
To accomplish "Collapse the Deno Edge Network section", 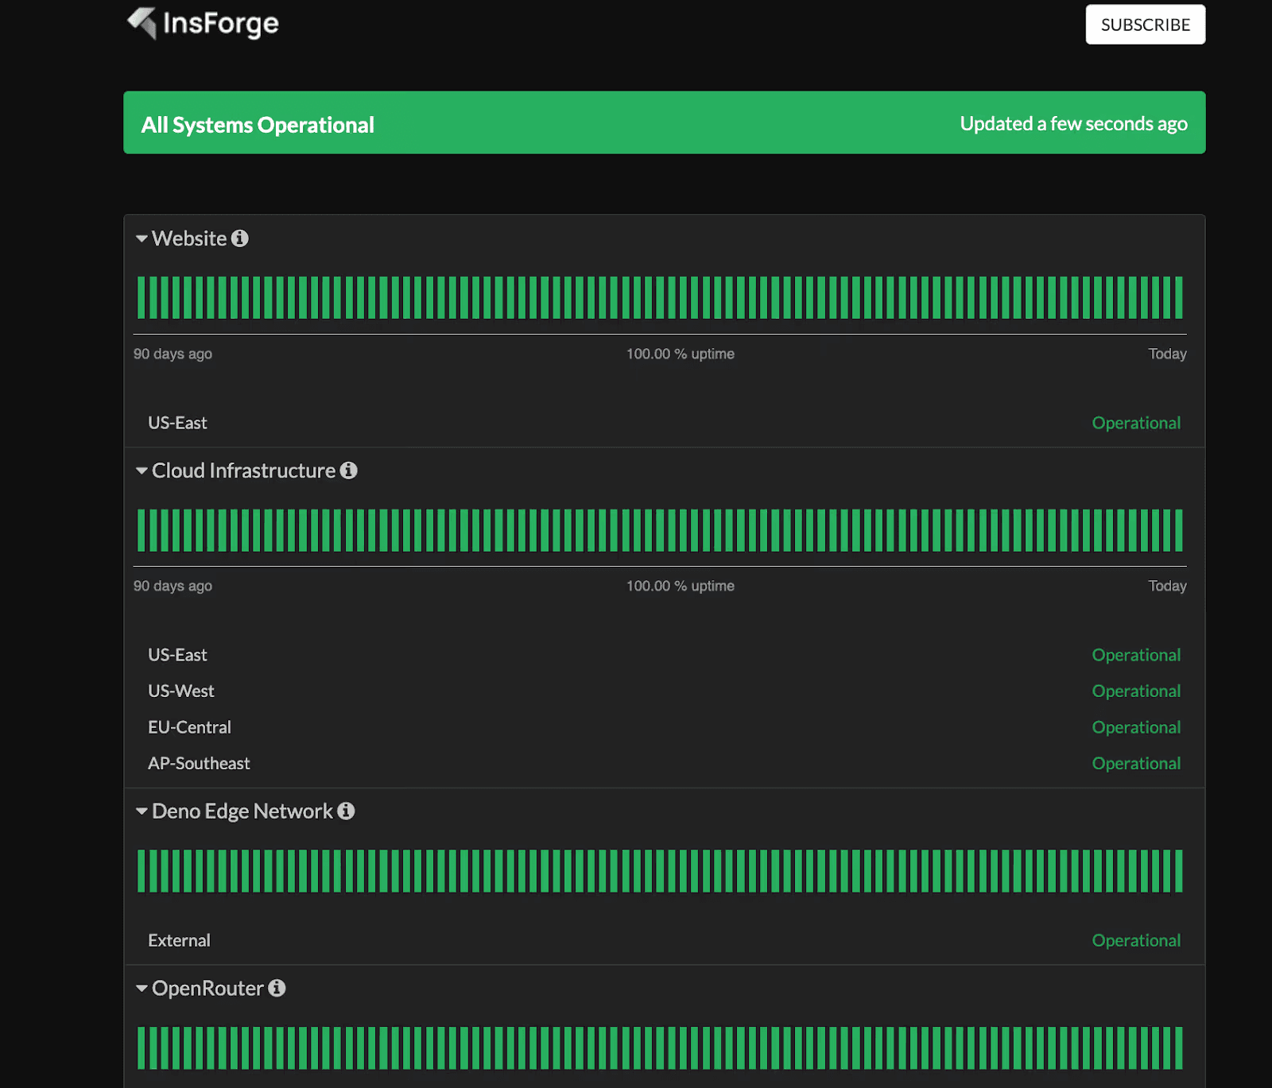I will (141, 811).
